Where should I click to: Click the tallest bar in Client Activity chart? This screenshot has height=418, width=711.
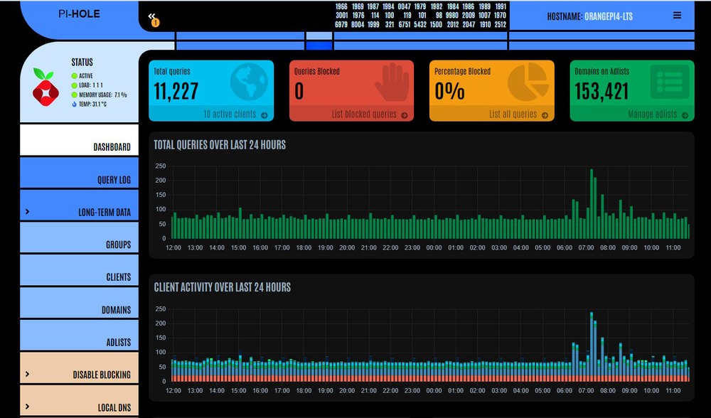pos(592,347)
